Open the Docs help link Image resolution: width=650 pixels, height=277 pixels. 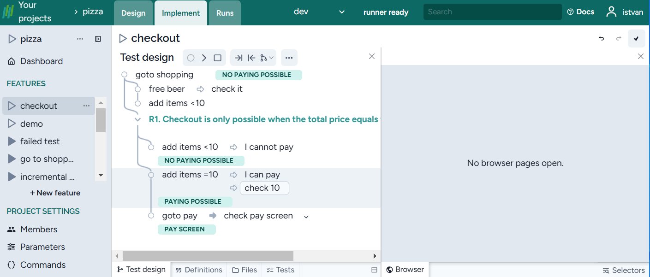pos(581,12)
